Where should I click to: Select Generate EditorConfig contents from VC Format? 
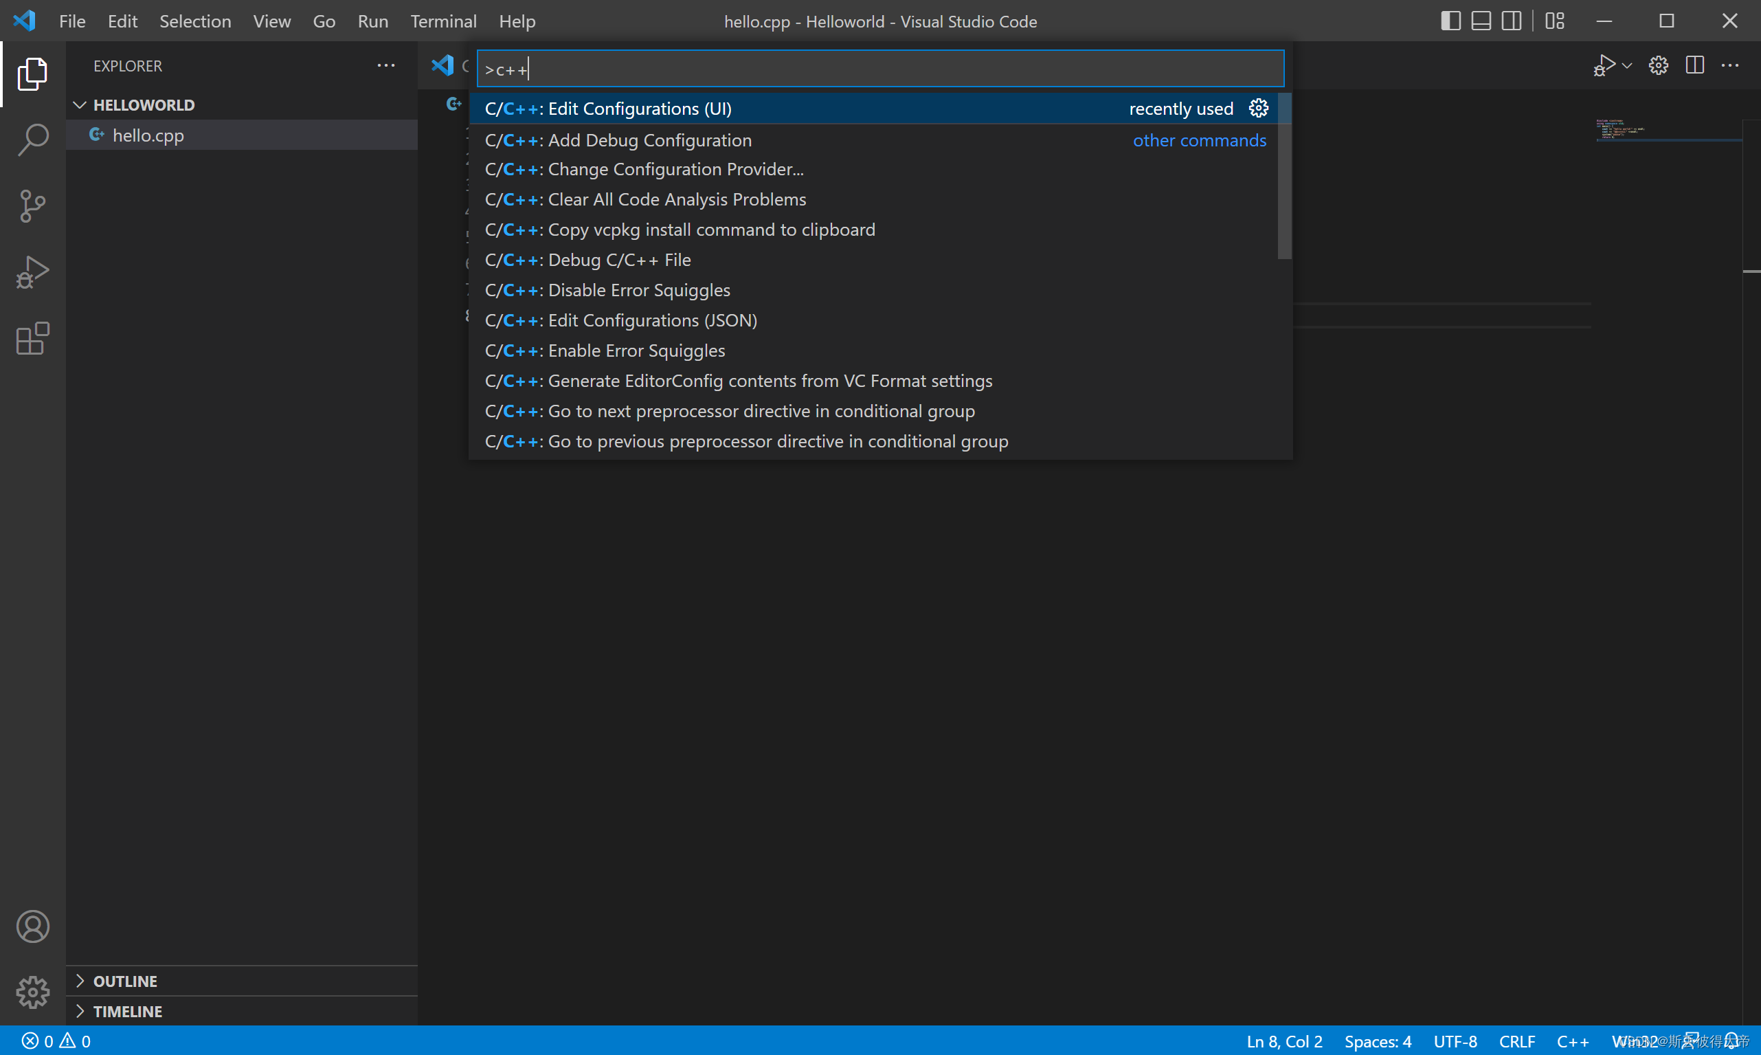(x=873, y=381)
